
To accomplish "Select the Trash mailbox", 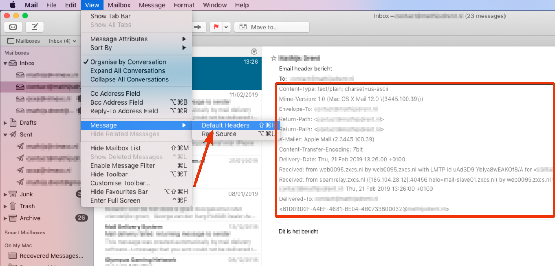I will pos(27,206).
